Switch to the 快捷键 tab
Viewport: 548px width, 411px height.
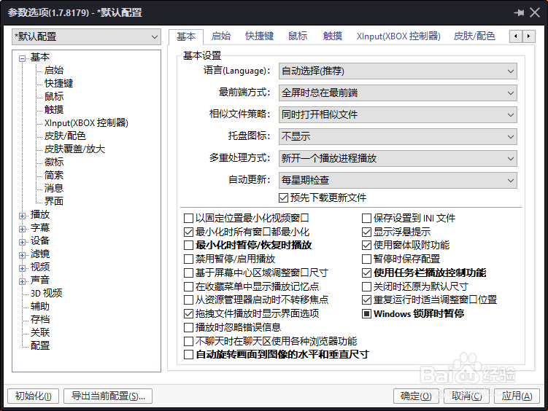[x=259, y=36]
